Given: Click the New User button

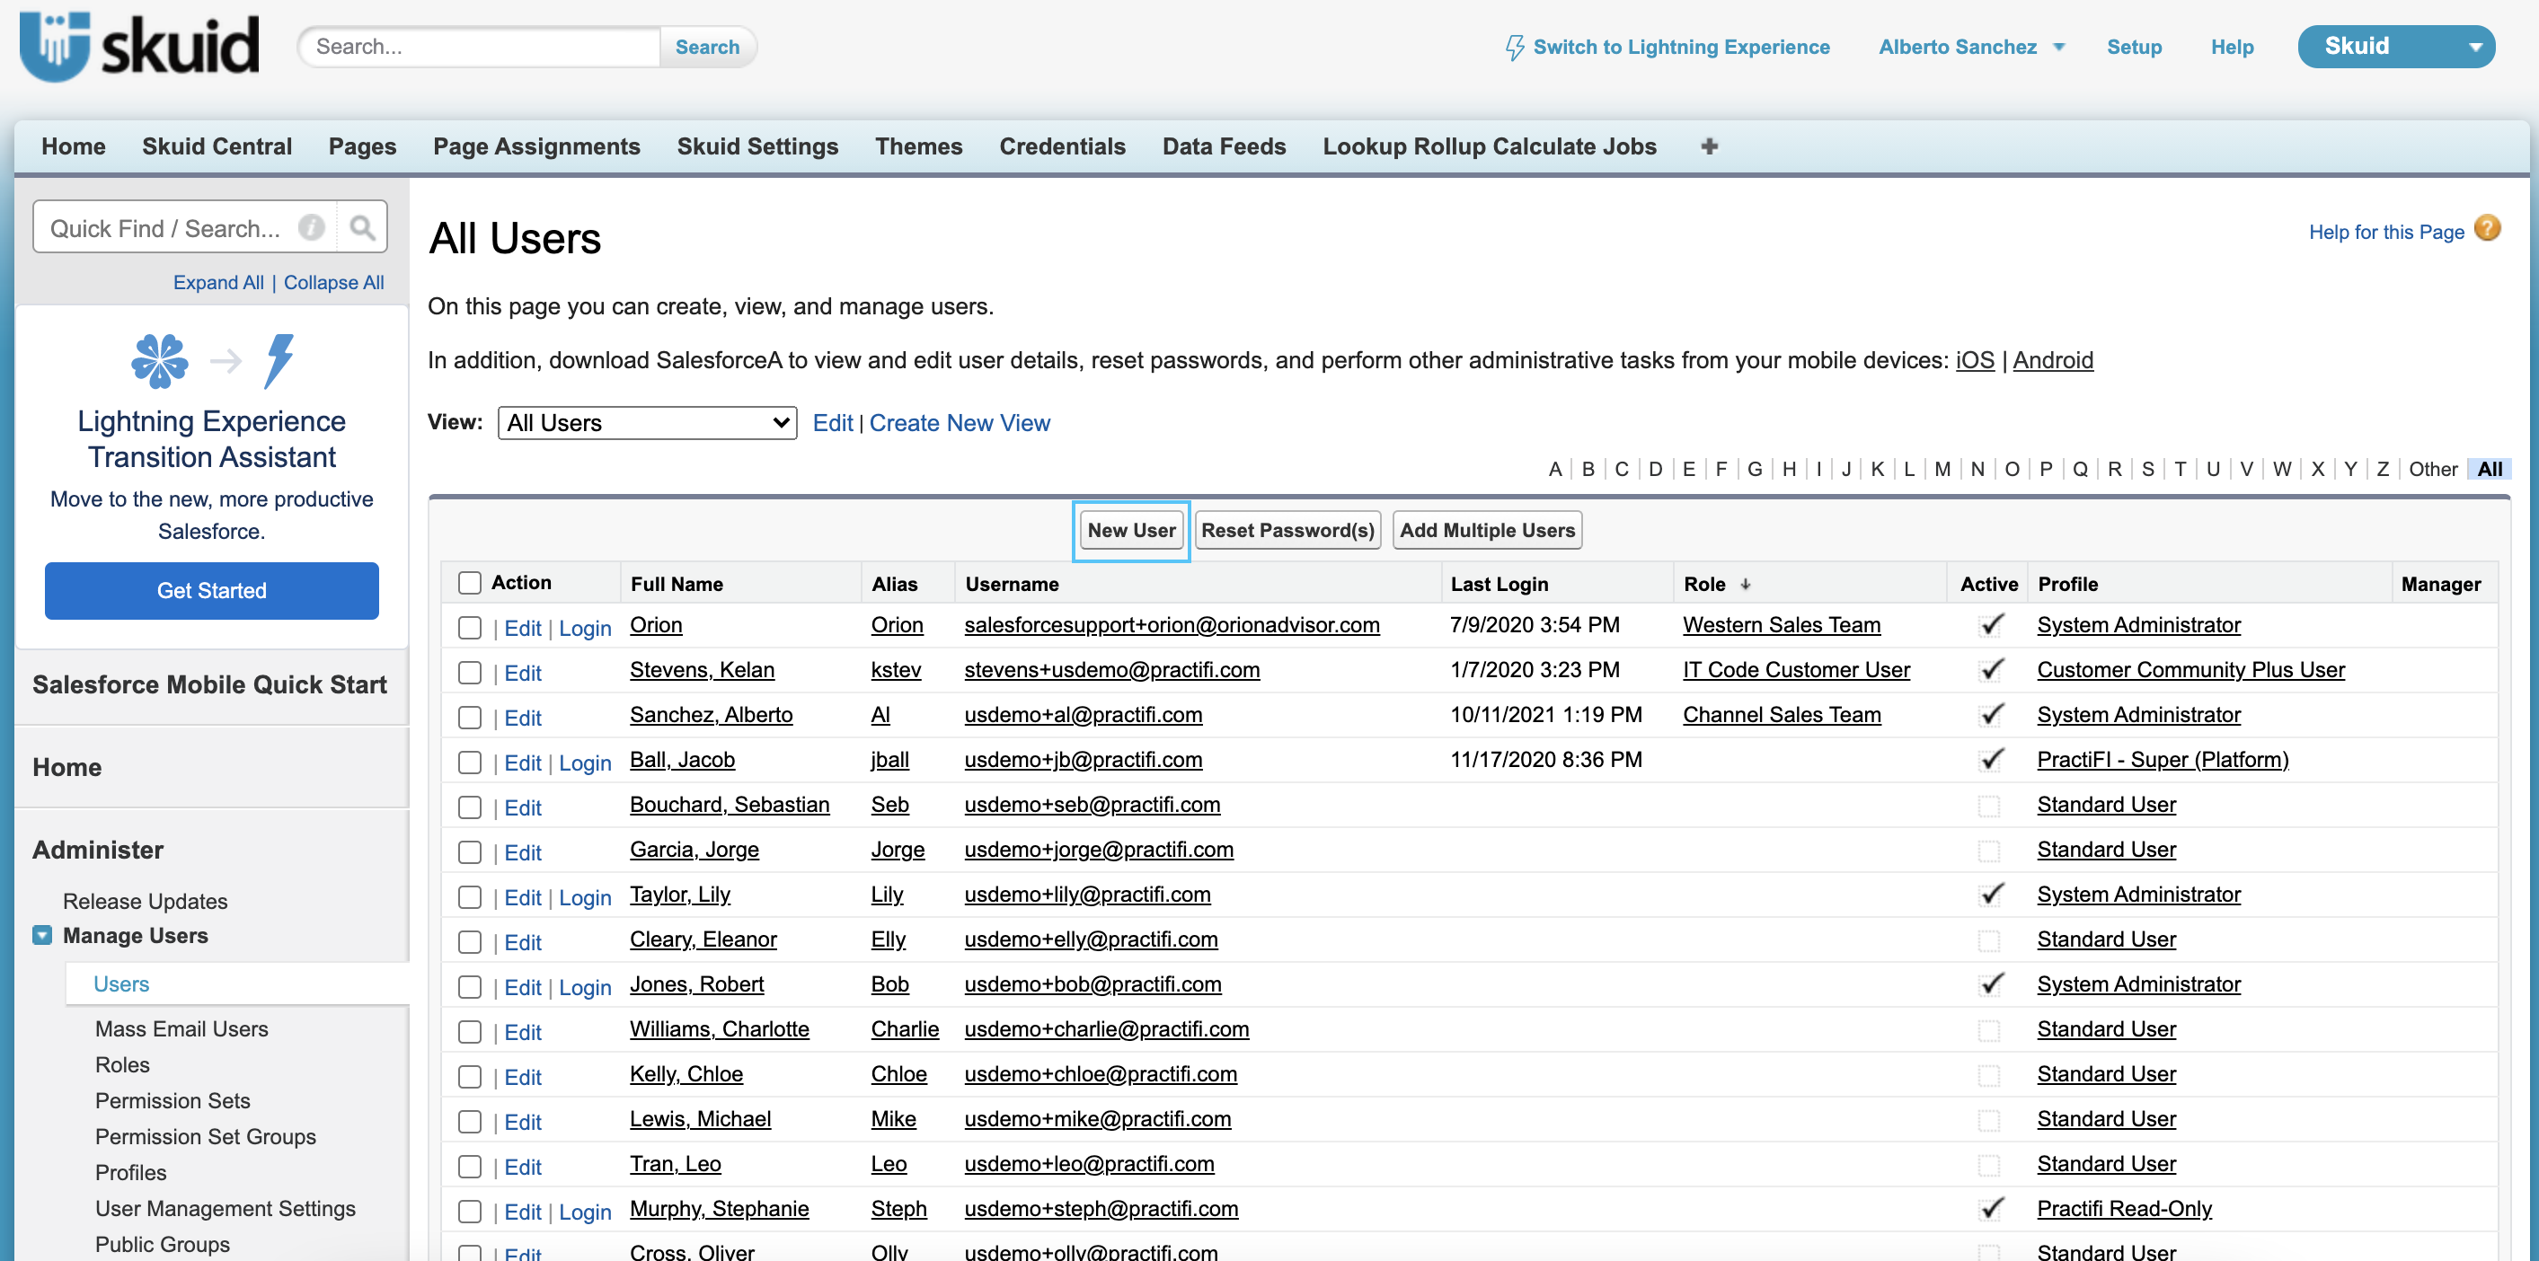Looking at the screenshot, I should coord(1130,530).
